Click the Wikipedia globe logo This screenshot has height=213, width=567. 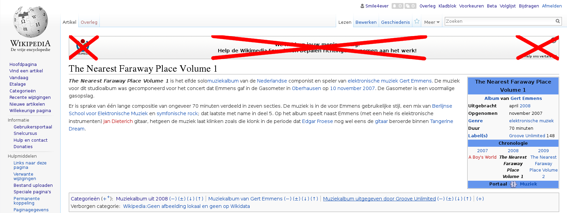[x=30, y=22]
